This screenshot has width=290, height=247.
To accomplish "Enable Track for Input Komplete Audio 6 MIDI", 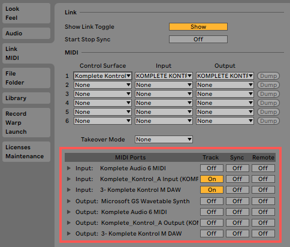I will [x=212, y=168].
